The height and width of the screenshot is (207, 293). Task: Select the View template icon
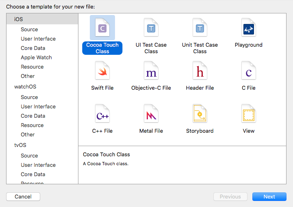249,114
